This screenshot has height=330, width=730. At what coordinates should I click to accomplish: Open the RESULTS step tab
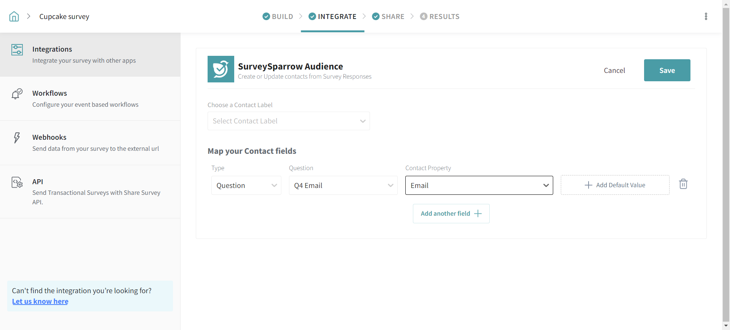tap(440, 16)
